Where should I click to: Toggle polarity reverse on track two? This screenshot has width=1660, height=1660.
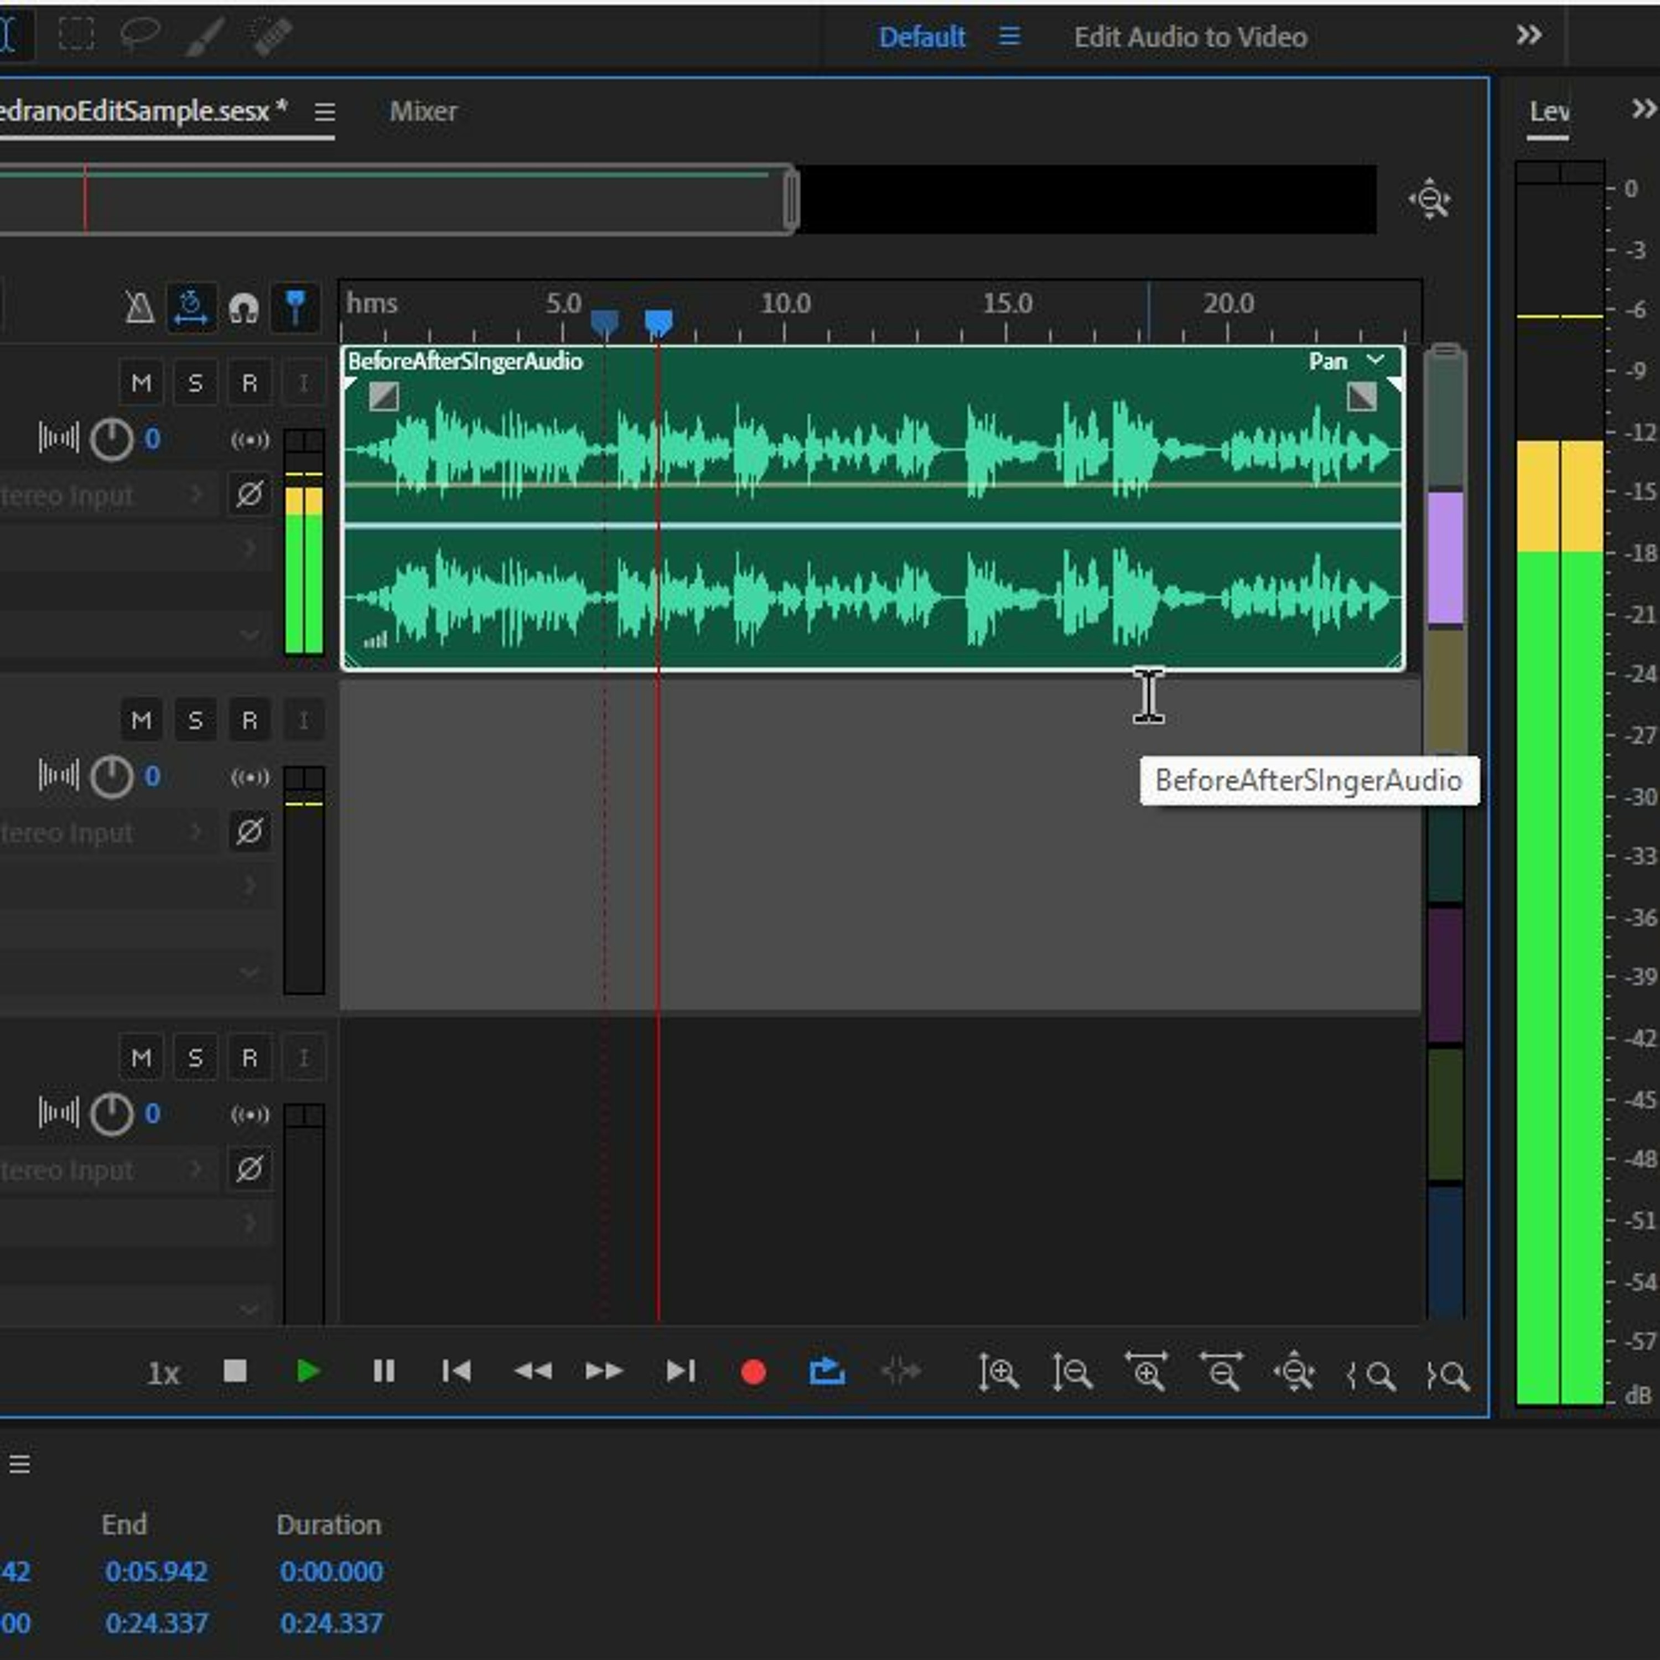249,831
